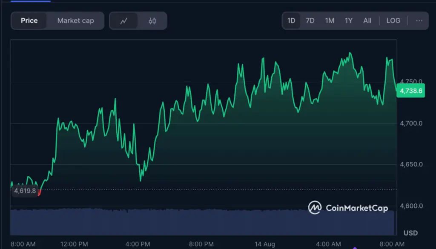Click the CoinMarketCap watermark logo
This screenshot has width=436, height=249.
click(315, 208)
